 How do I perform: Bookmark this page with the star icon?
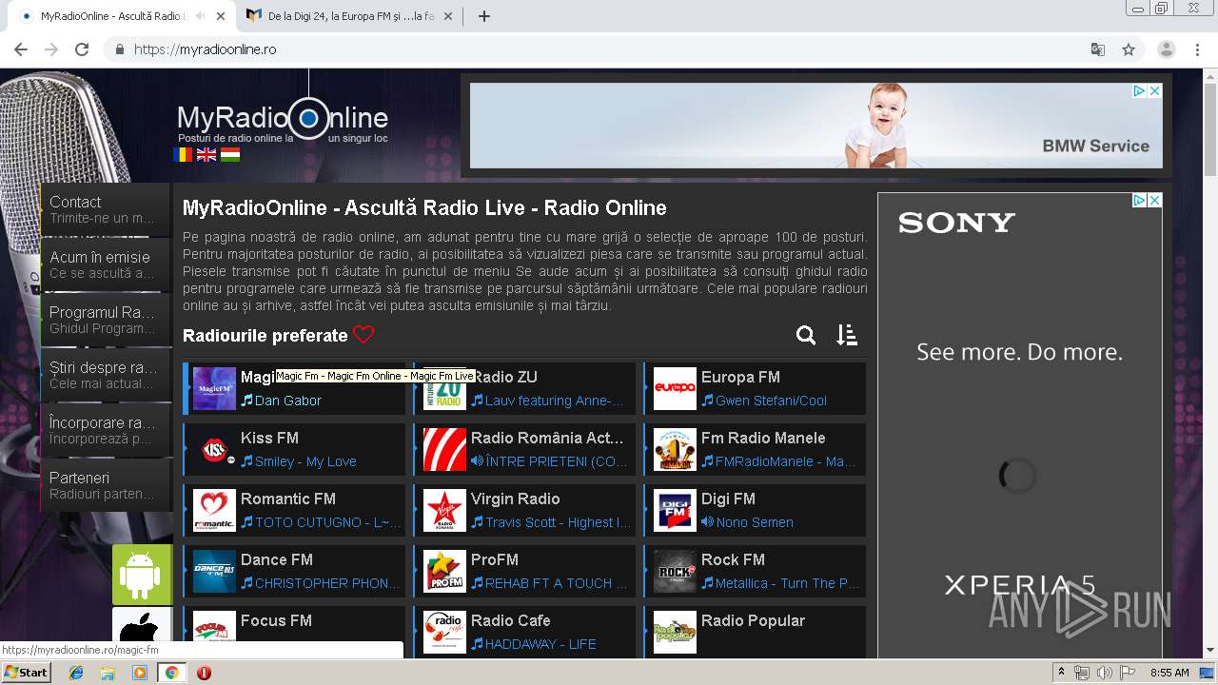pyautogui.click(x=1129, y=49)
